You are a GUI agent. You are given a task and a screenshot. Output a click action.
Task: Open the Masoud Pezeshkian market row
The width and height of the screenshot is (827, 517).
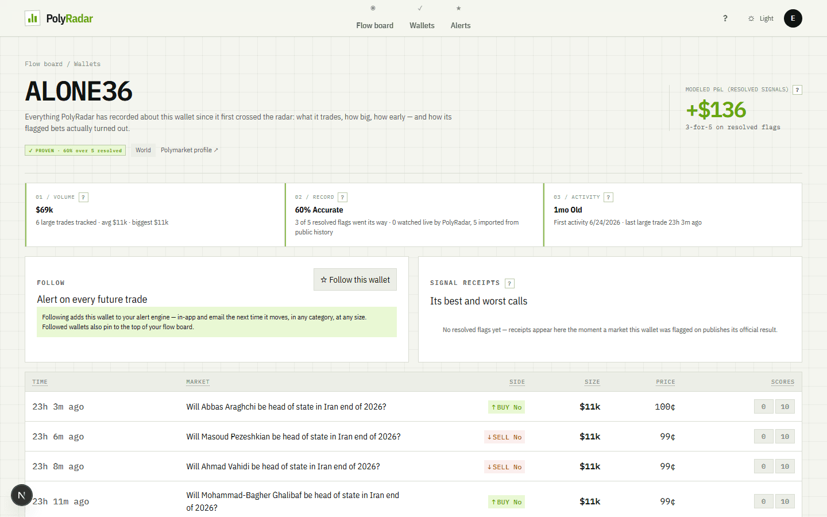pos(413,437)
